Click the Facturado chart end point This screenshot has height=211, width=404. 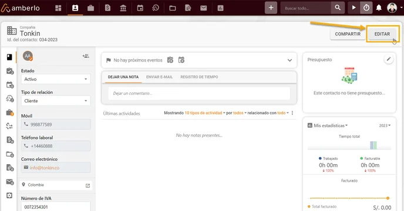click(x=388, y=198)
